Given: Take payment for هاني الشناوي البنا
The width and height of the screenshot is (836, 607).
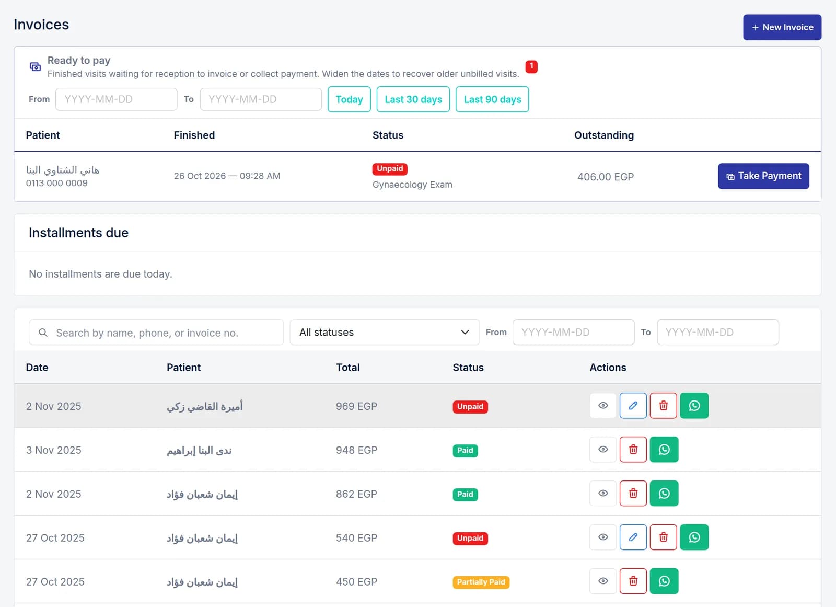Looking at the screenshot, I should (x=763, y=176).
